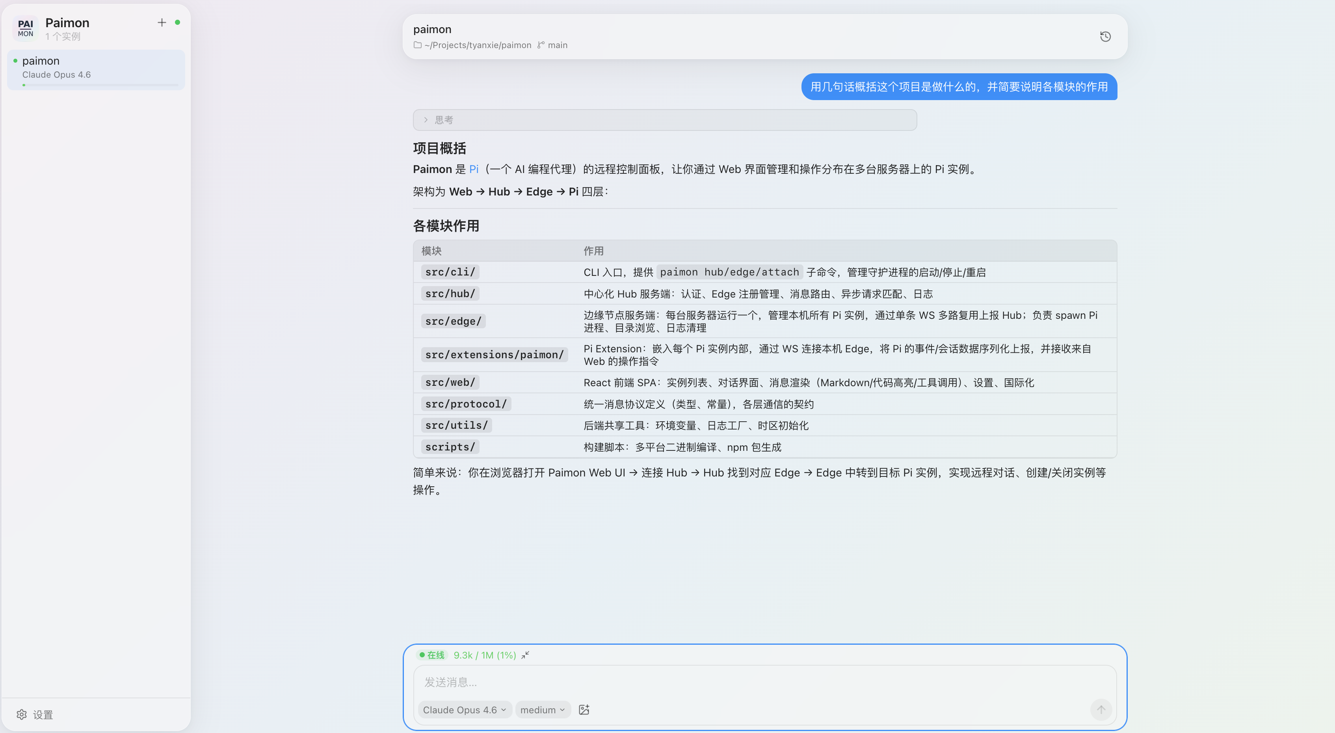The height and width of the screenshot is (733, 1335).
Task: Click the scripts/ module cell
Action: (x=450, y=447)
